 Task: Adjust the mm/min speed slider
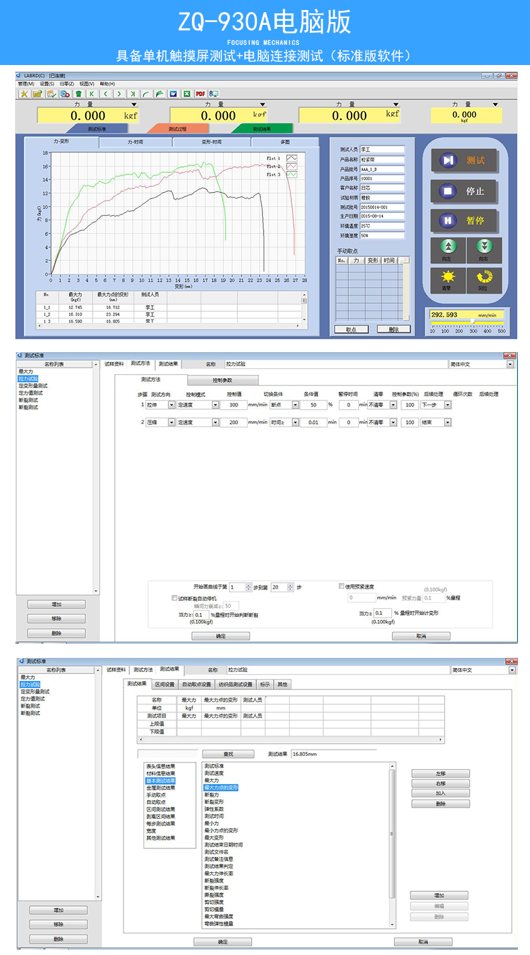click(474, 323)
